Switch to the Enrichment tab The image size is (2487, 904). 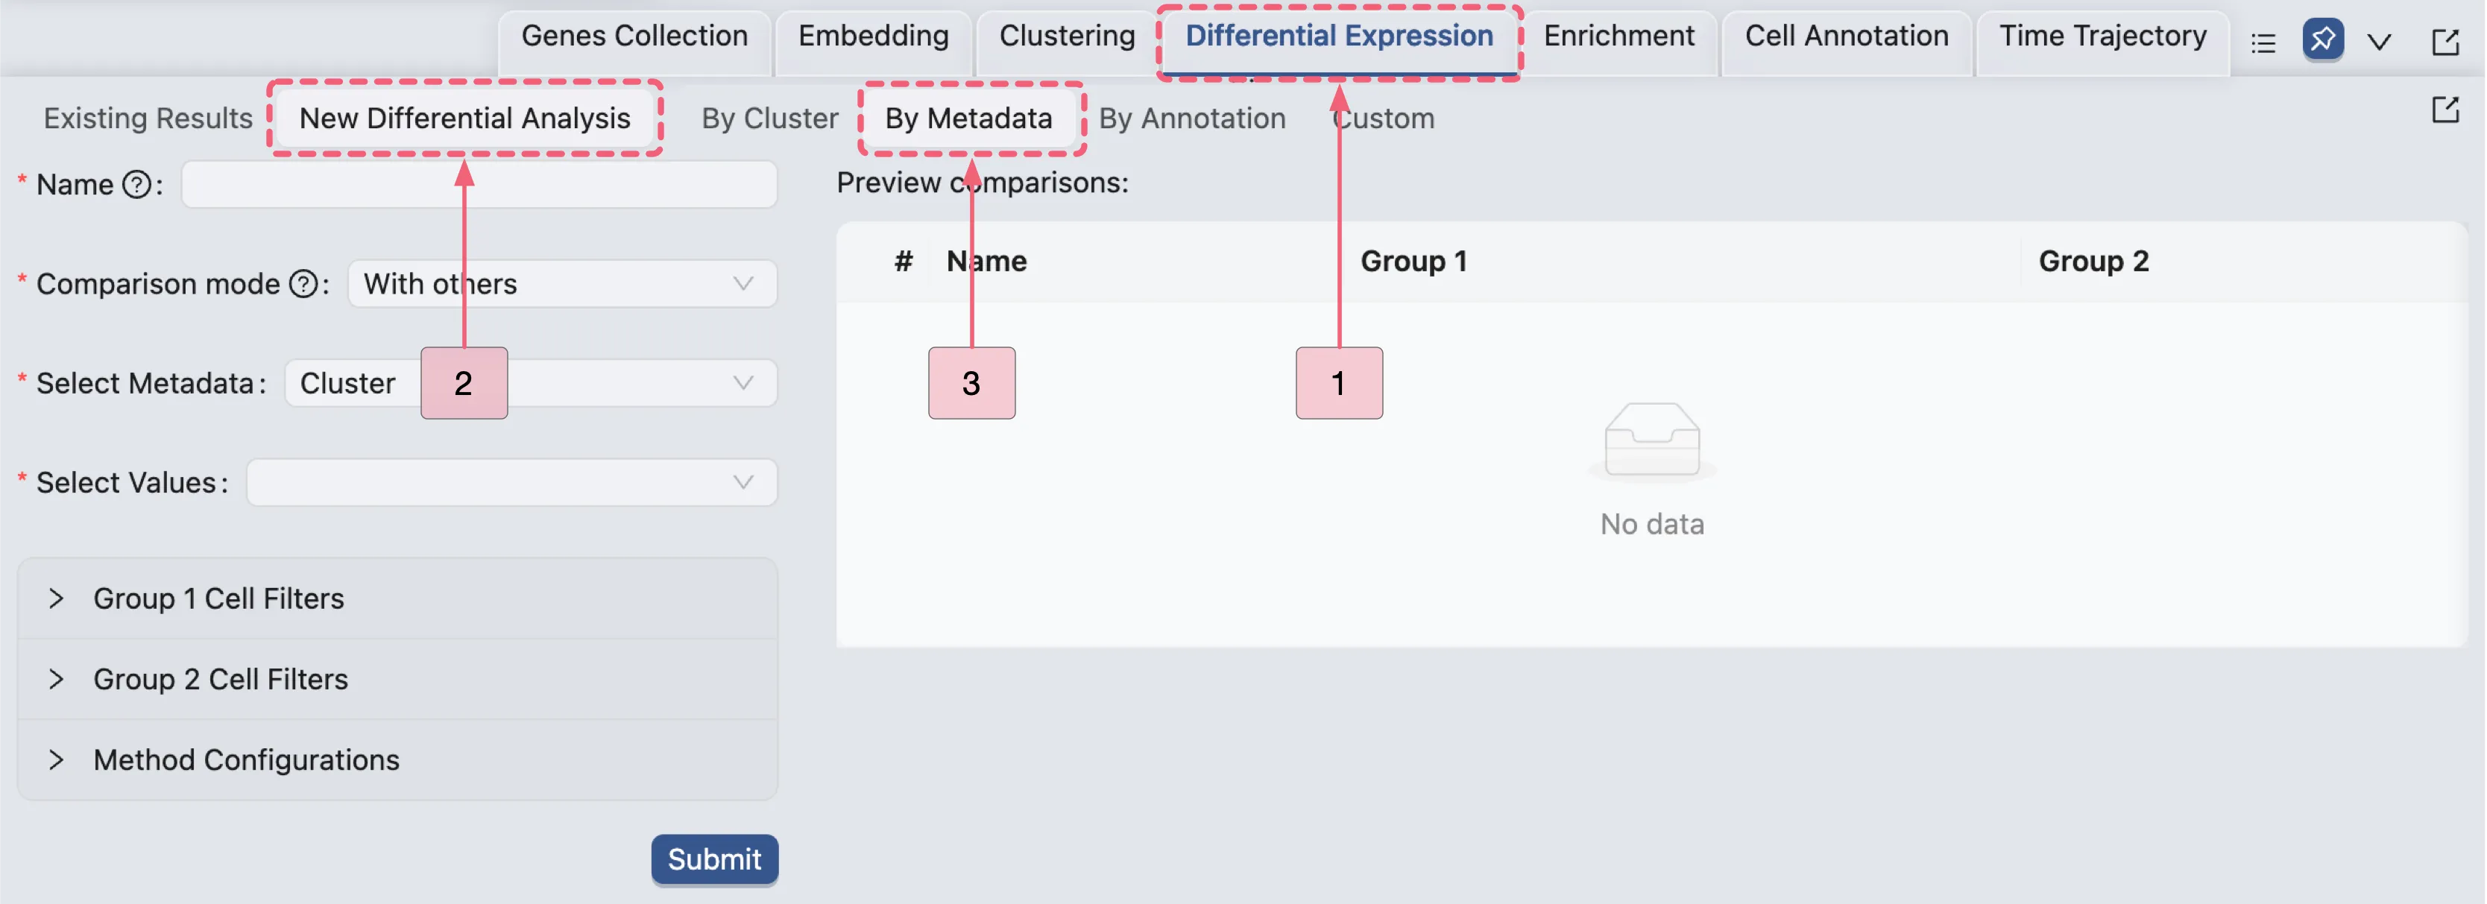click(1619, 37)
